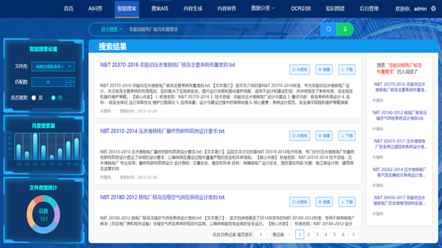Go to page 4 of results

coord(326,234)
